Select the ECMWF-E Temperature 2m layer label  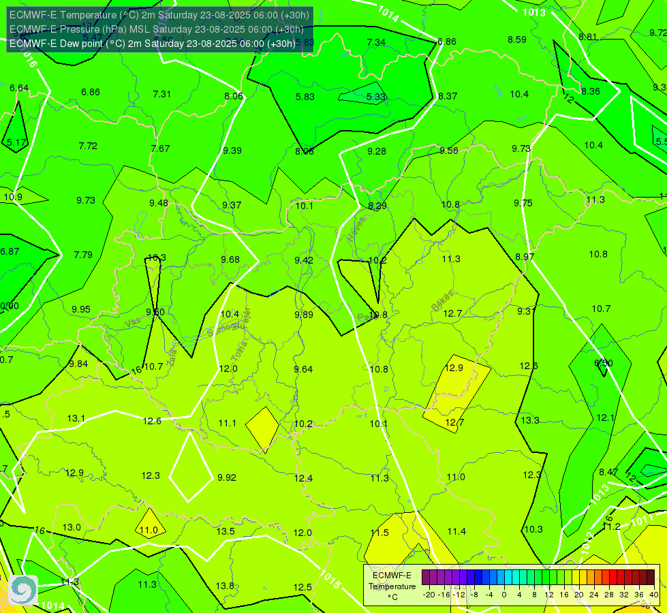[159, 15]
